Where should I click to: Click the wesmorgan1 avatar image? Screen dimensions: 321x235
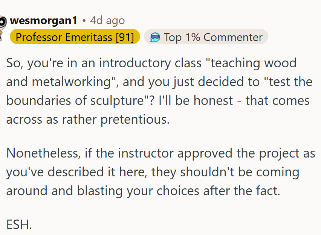point(3,23)
